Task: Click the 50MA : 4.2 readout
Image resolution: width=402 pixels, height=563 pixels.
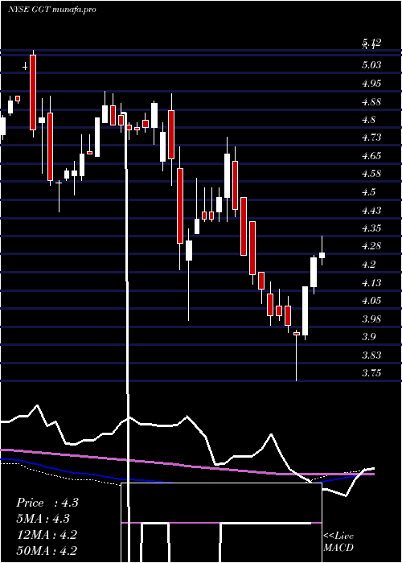Action: click(x=47, y=550)
